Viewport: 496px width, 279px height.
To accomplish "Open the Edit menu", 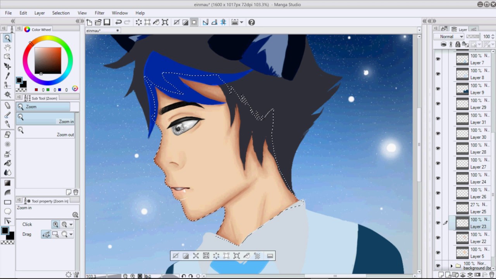I will point(23,13).
